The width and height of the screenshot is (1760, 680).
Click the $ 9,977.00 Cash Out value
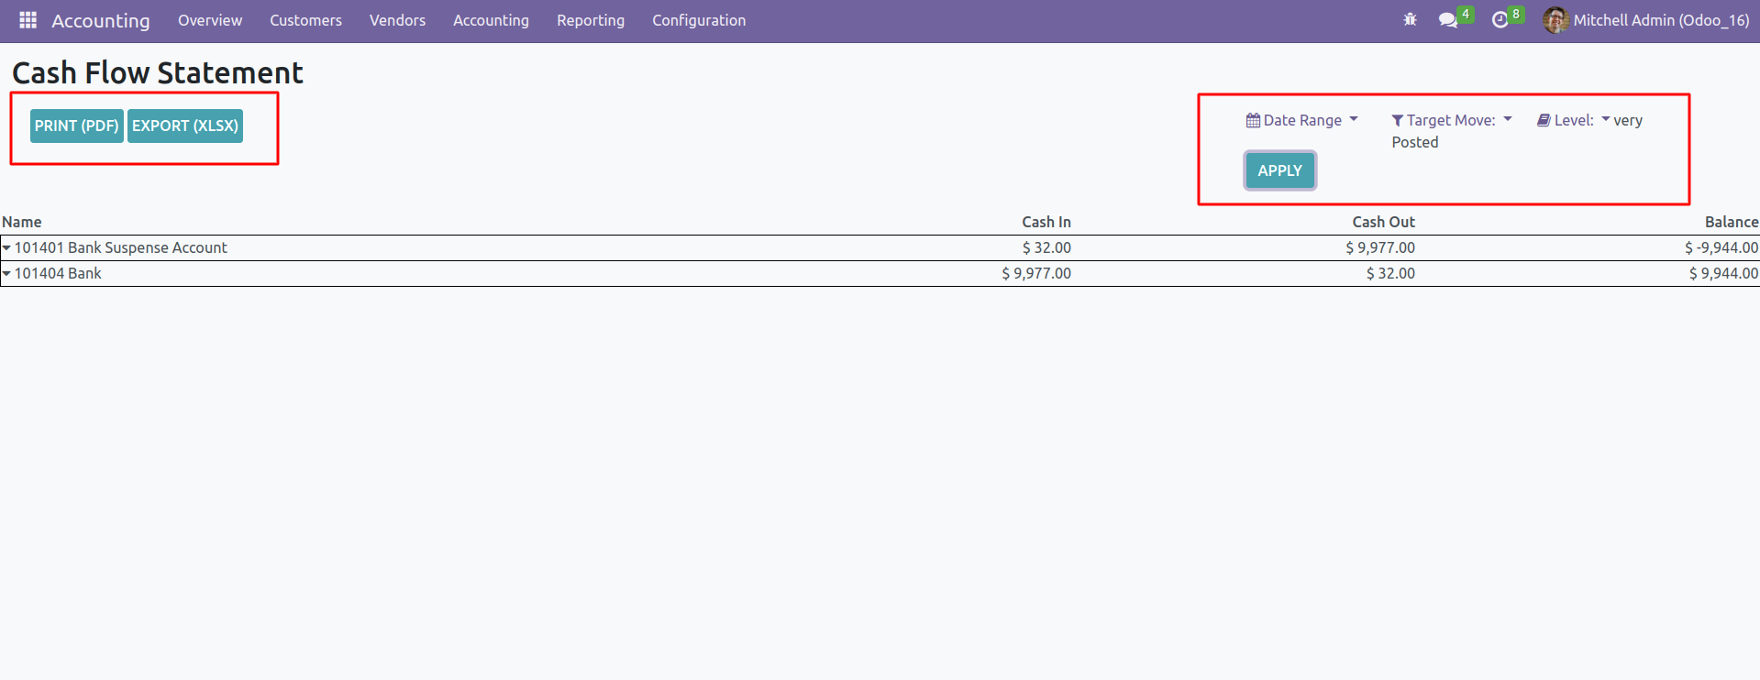point(1380,247)
